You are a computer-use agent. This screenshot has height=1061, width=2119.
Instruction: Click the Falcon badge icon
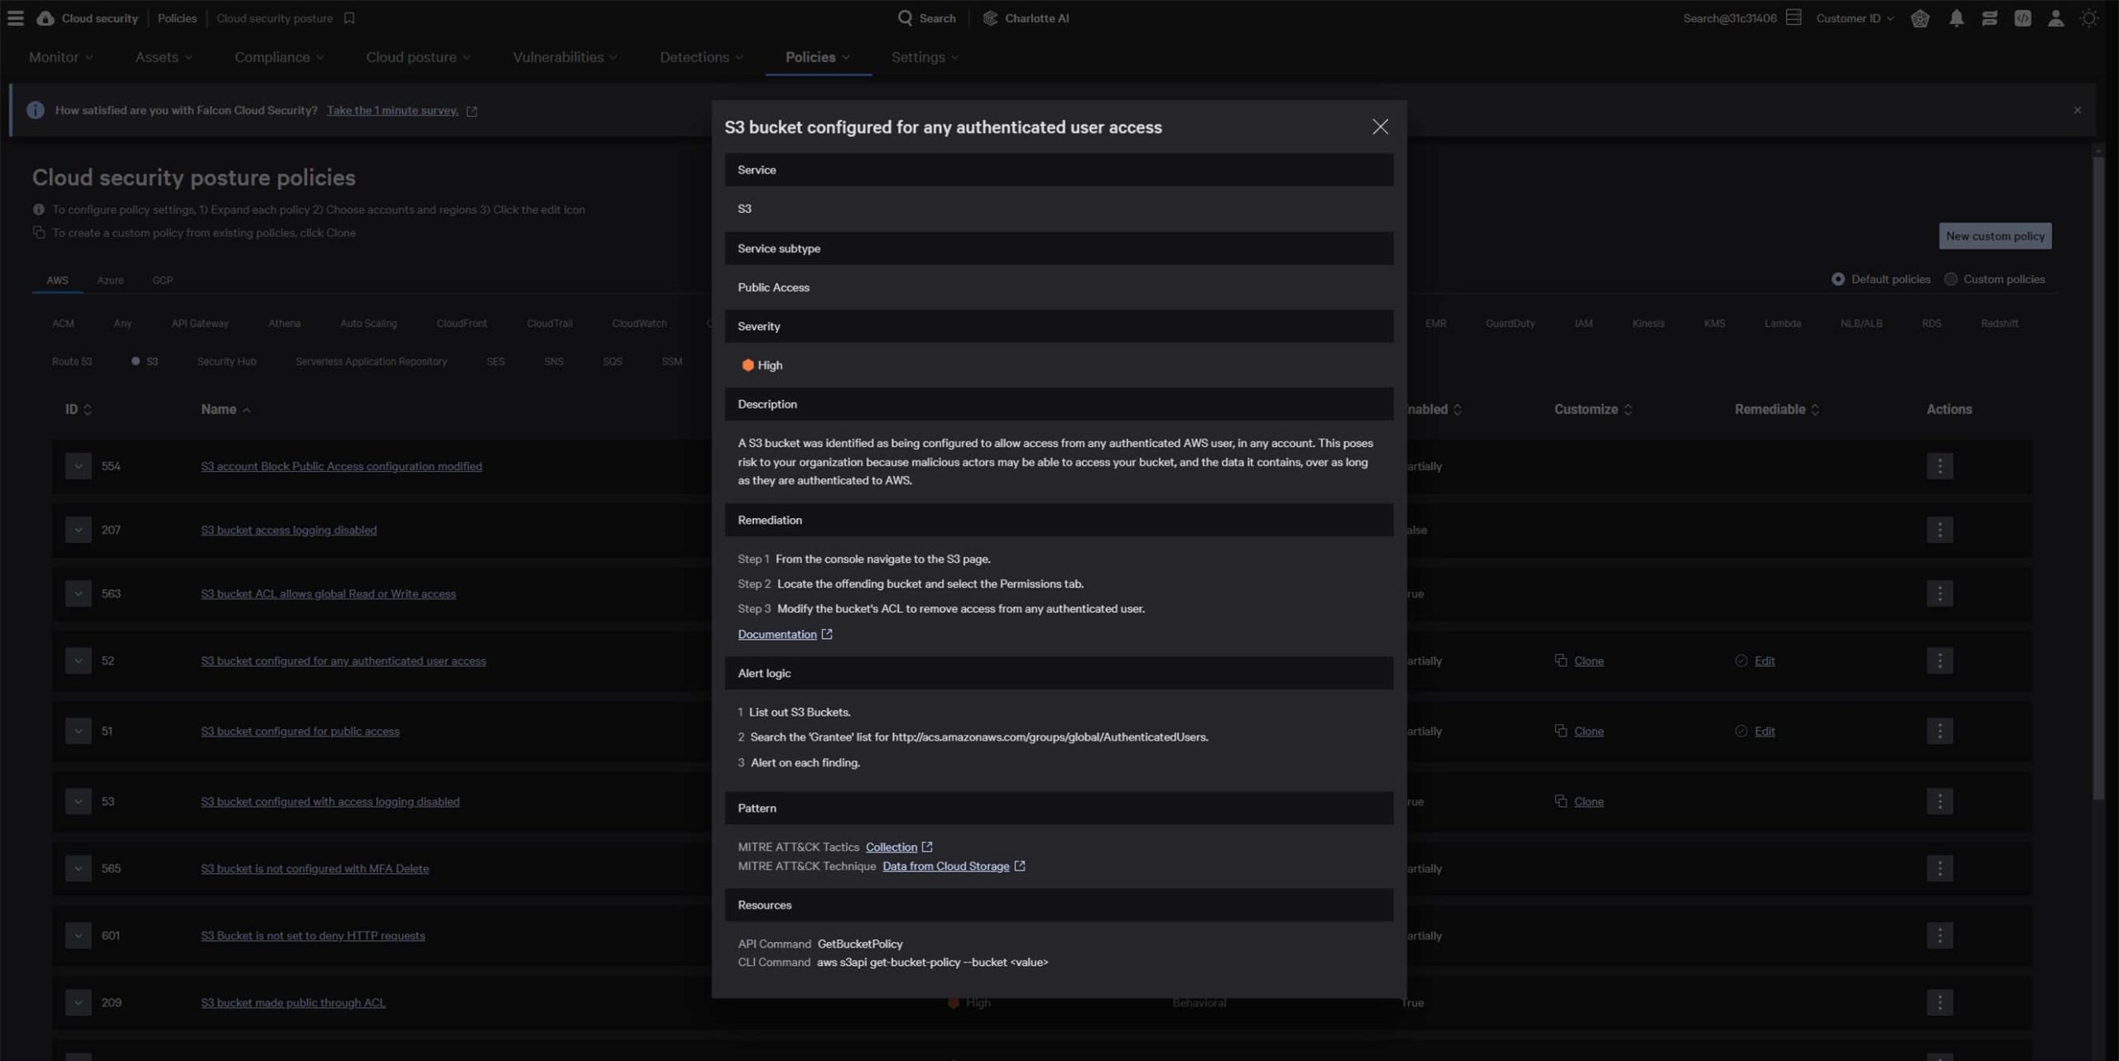coord(1920,18)
